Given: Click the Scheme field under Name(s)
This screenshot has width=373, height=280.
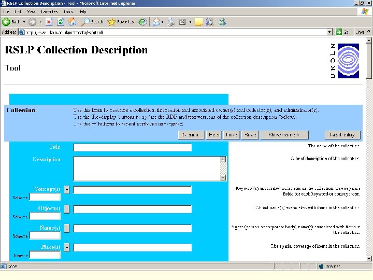Looking at the screenshot, I should pos(45,235).
